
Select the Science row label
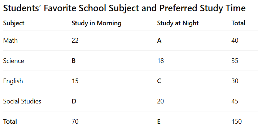(x=13, y=61)
